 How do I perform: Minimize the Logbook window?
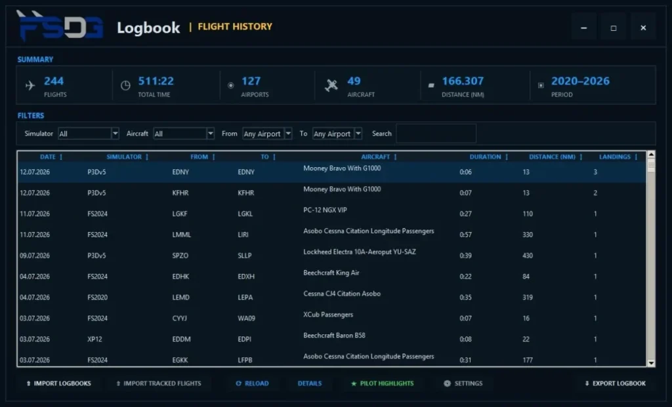583,28
